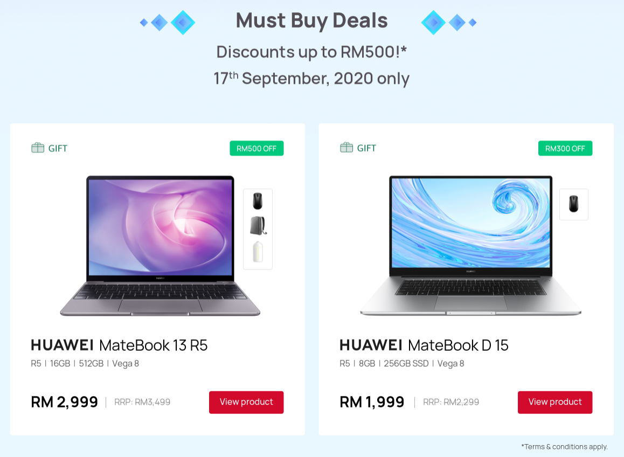Viewport: 624px width, 457px height.
Task: Click the RM300 OFF green badge
Action: [565, 149]
